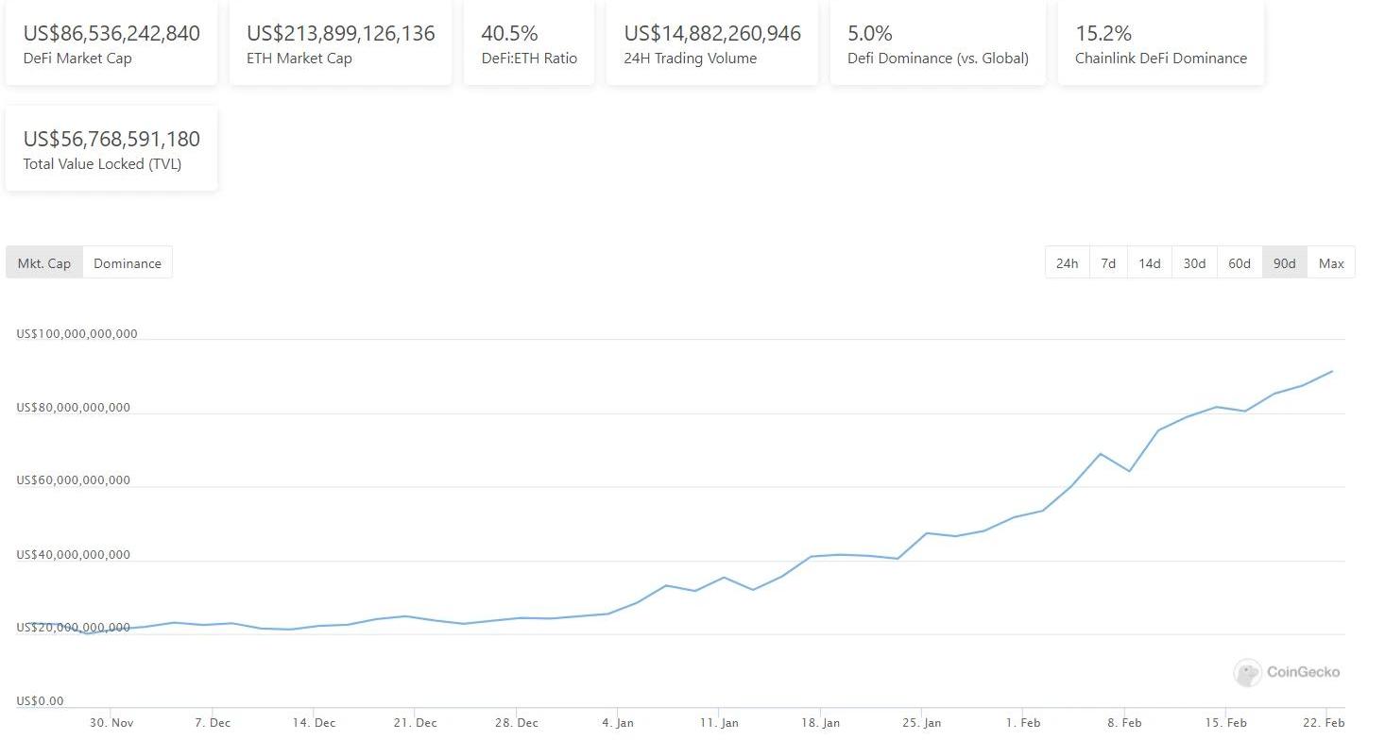Viewport: 1385px width, 740px height.
Task: Click the 4. Jan date axis marker
Action: pyautogui.click(x=617, y=724)
